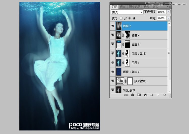The image size is (189, 134).
Task: Click the layer list scroll up arrow
Action: pyautogui.click(x=169, y=23)
